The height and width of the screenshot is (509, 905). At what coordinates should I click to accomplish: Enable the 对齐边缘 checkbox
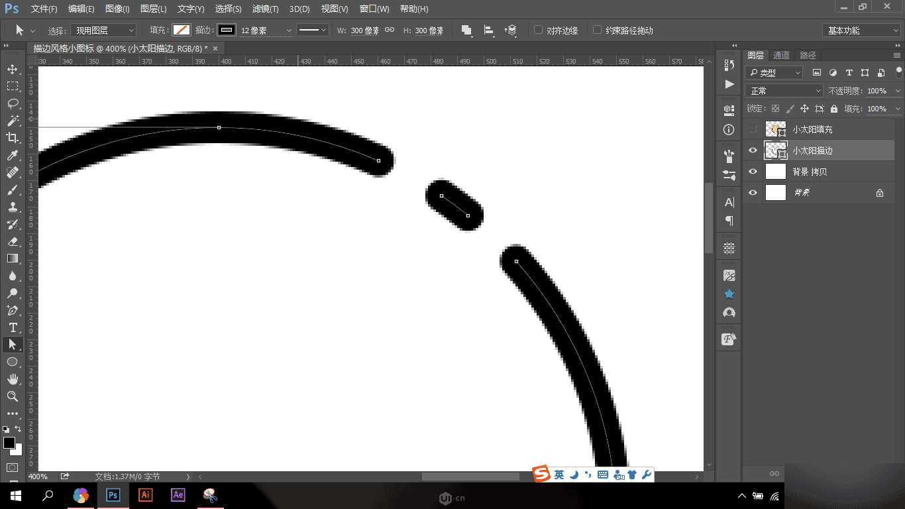point(539,30)
